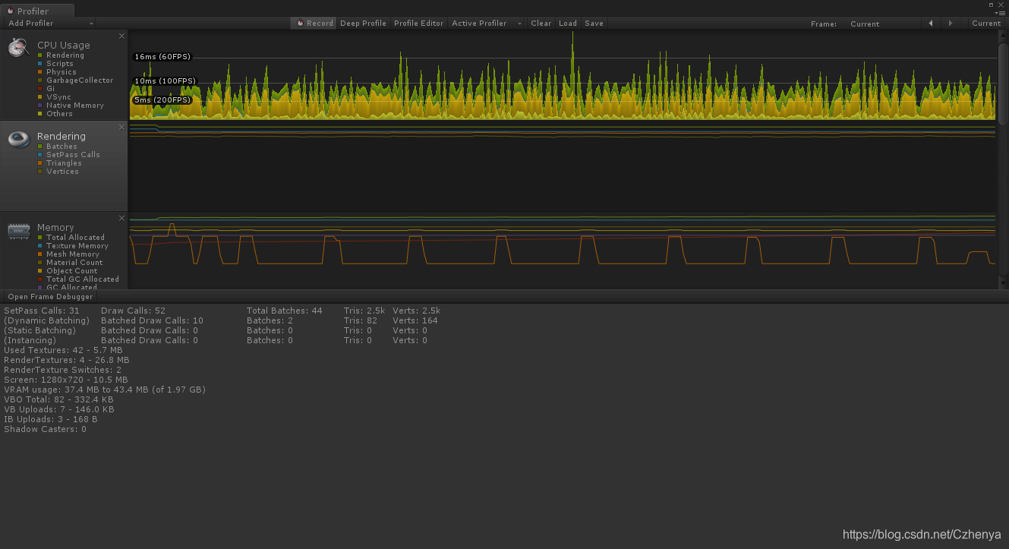1009x549 pixels.
Task: Click the SetPass Calls: 31 statistic
Action: (42, 311)
